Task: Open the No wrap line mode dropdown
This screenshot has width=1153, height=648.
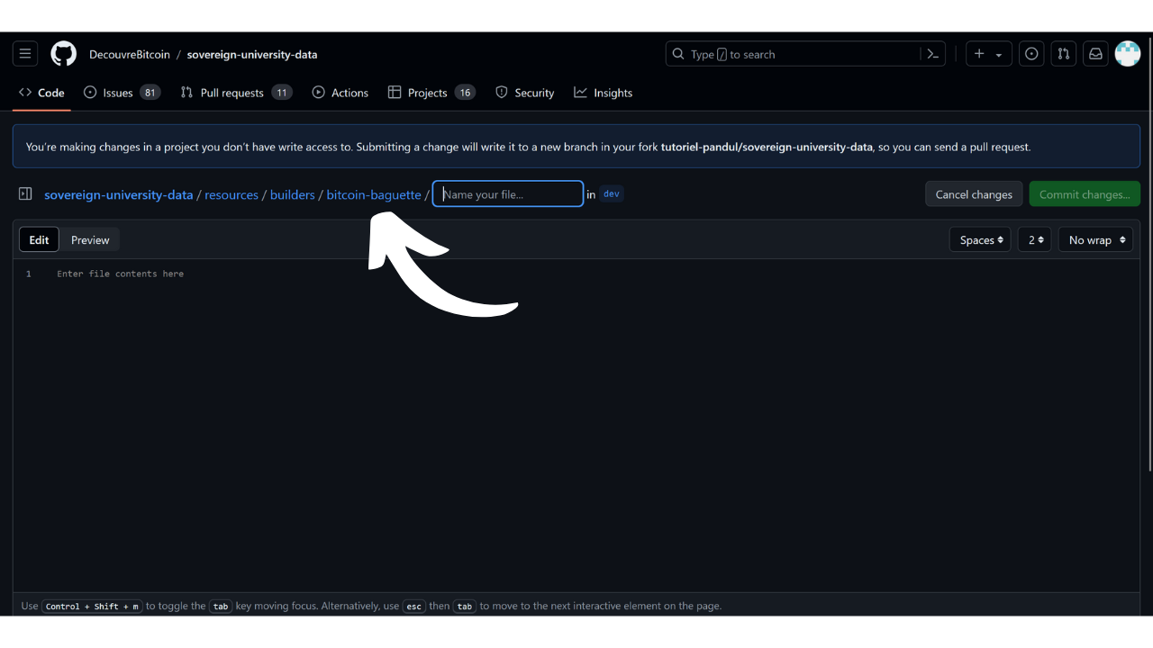Action: 1095,240
